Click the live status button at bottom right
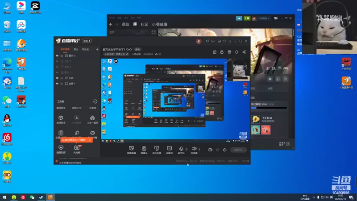 pyautogui.click(x=238, y=150)
